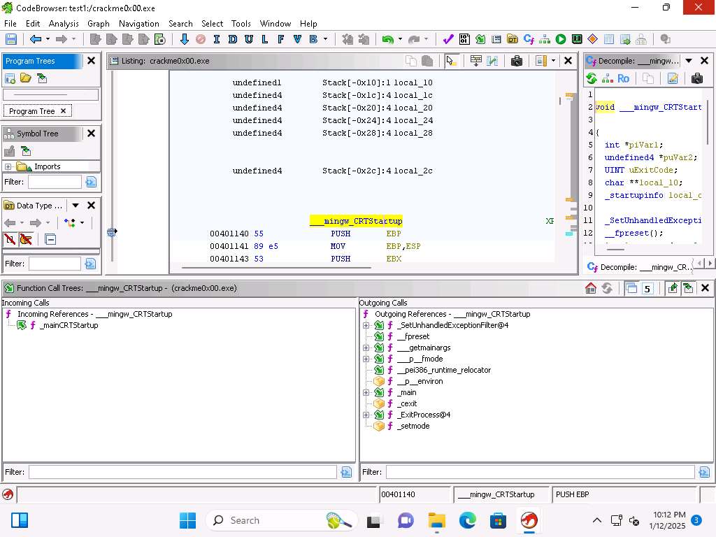The image size is (716, 537).
Task: Expand the _main outgoing call node
Action: coord(366,392)
